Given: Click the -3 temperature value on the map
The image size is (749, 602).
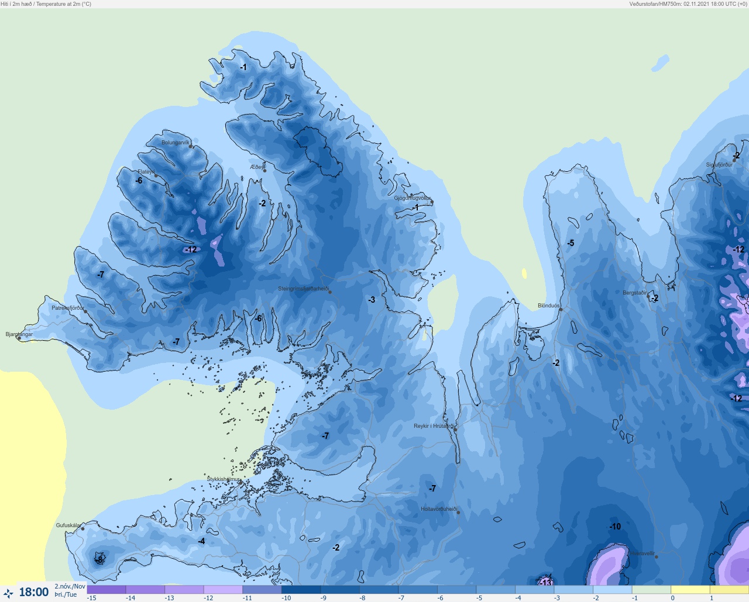Looking at the screenshot, I should pyautogui.click(x=372, y=300).
